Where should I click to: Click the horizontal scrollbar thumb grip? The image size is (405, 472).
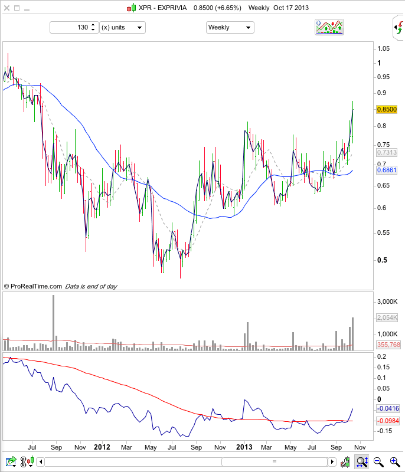click(275, 461)
